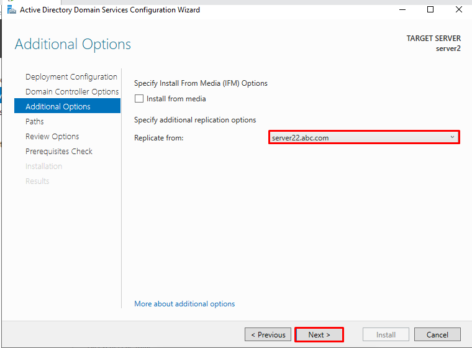Image resolution: width=472 pixels, height=348 pixels.
Task: Select the Additional Options step
Action: (x=67, y=106)
